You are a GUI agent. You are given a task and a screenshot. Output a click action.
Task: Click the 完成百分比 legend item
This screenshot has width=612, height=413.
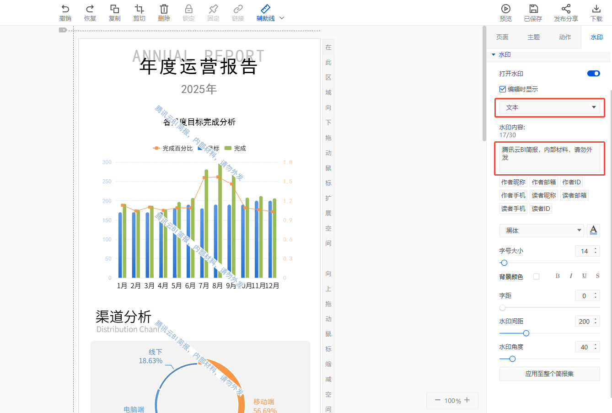[x=173, y=148]
